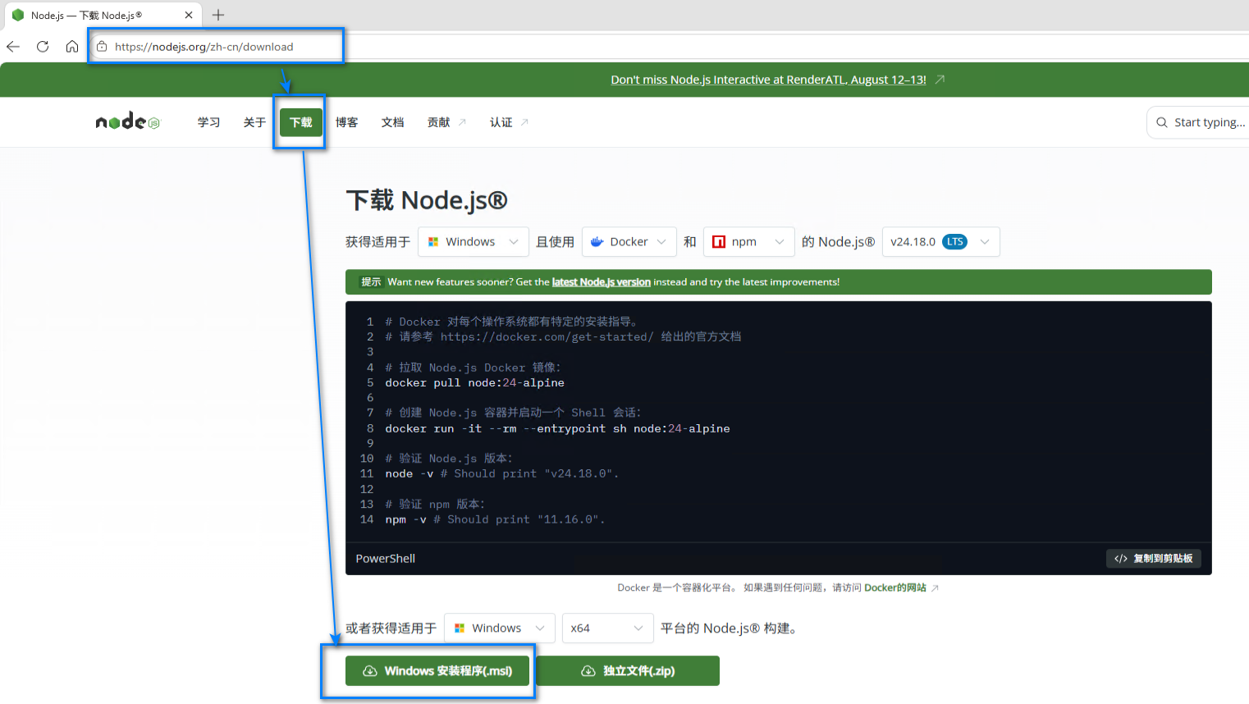Expand the npm package manager dropdown
1249x704 pixels.
(749, 242)
